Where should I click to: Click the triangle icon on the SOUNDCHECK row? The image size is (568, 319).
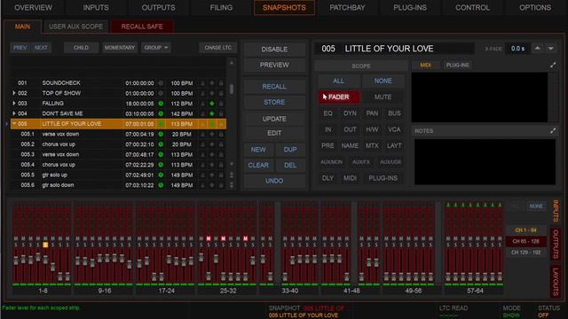point(203,83)
